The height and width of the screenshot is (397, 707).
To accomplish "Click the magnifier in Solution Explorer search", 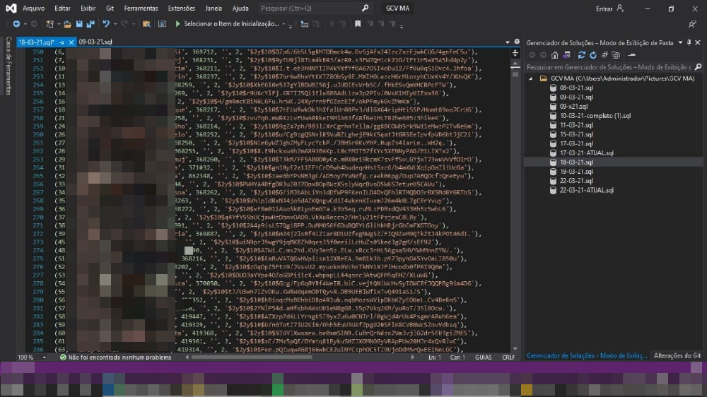I will click(x=698, y=67).
